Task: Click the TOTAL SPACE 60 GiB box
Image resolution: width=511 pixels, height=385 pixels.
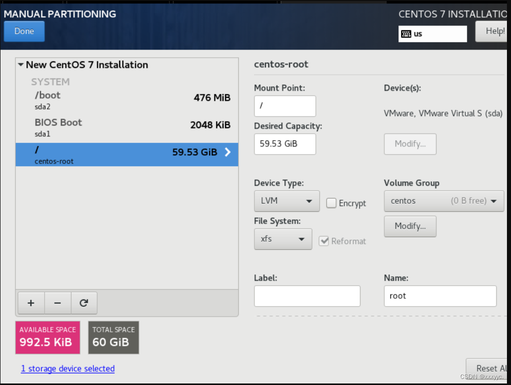Action: [114, 337]
